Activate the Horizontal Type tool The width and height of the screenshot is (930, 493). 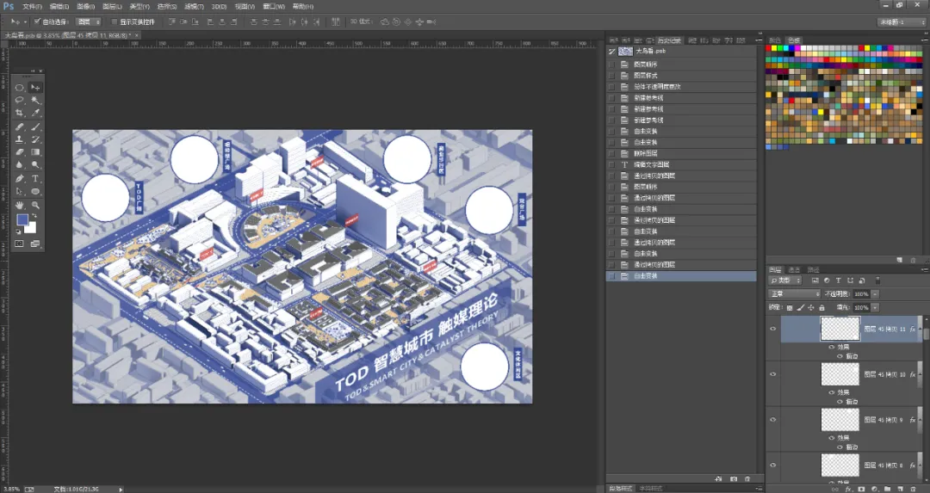coord(35,178)
